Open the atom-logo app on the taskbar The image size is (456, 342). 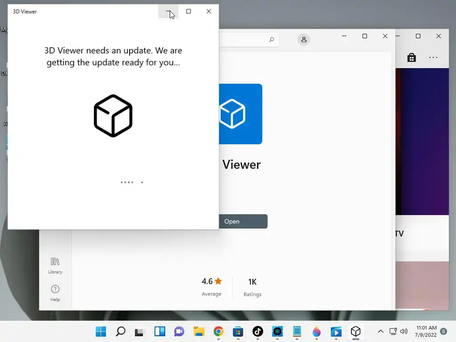click(277, 331)
